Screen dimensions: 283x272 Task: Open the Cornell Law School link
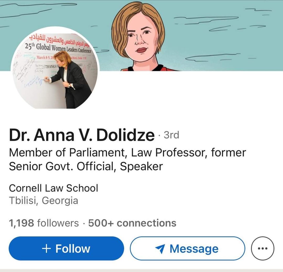tap(53, 188)
